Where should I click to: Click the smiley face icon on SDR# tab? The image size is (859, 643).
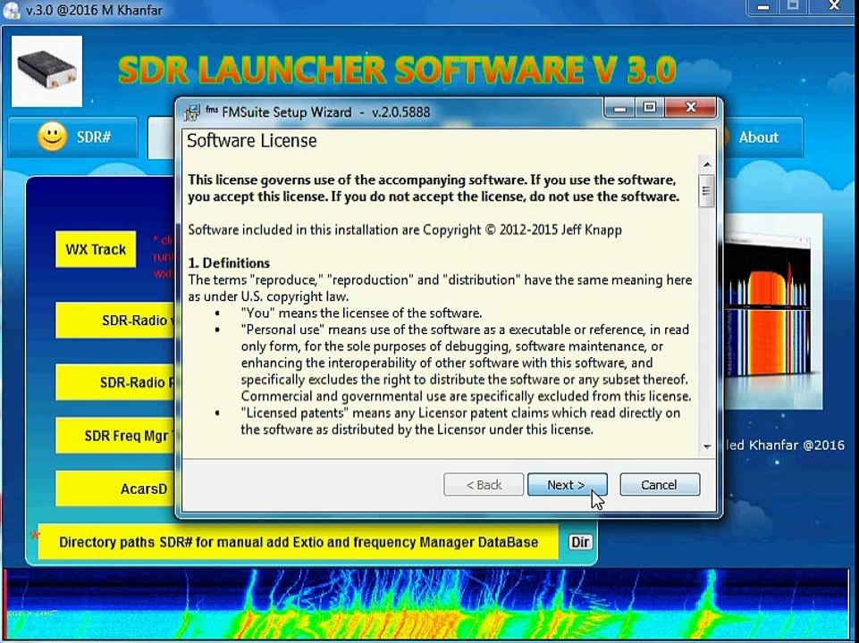(53, 137)
